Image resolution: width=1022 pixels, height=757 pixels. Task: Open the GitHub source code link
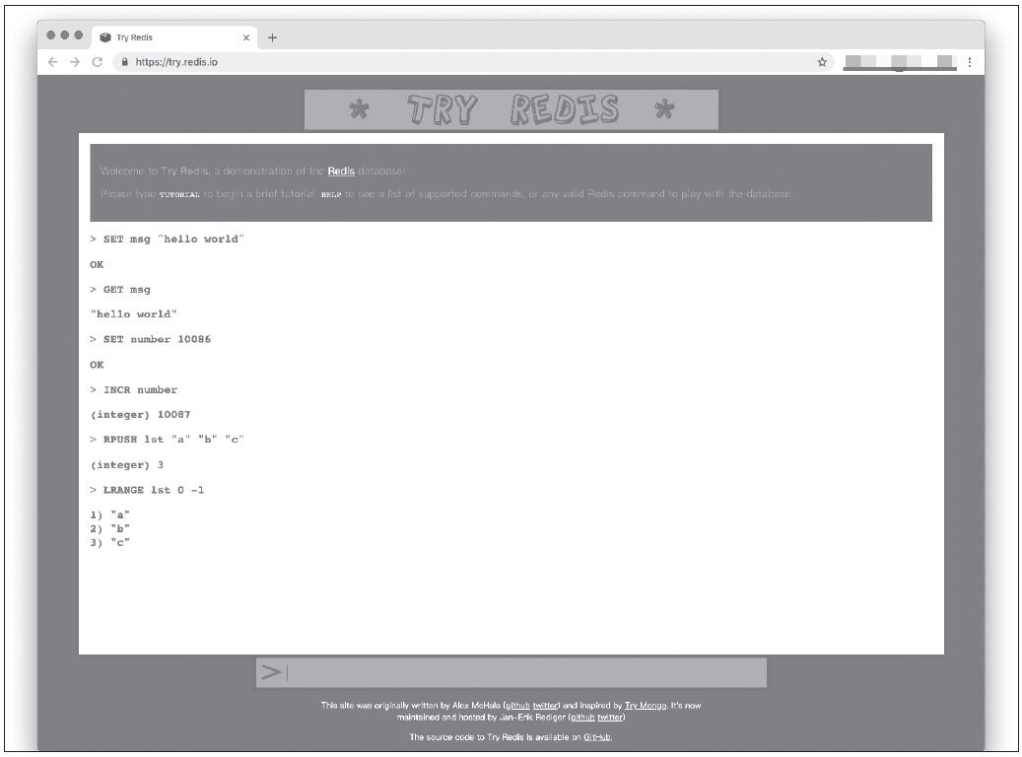click(597, 737)
